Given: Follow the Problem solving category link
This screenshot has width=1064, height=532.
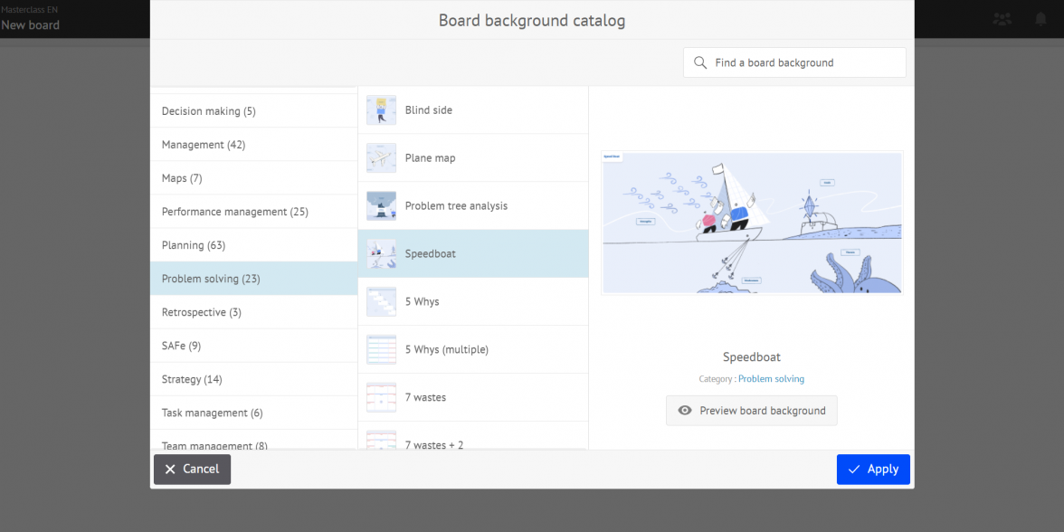Looking at the screenshot, I should (771, 379).
